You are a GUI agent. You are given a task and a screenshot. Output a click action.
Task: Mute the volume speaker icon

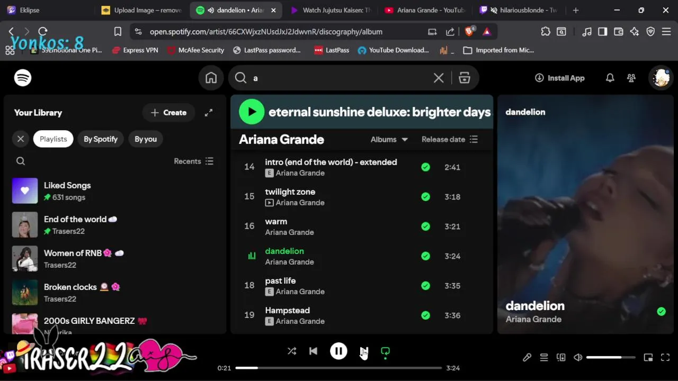point(578,357)
